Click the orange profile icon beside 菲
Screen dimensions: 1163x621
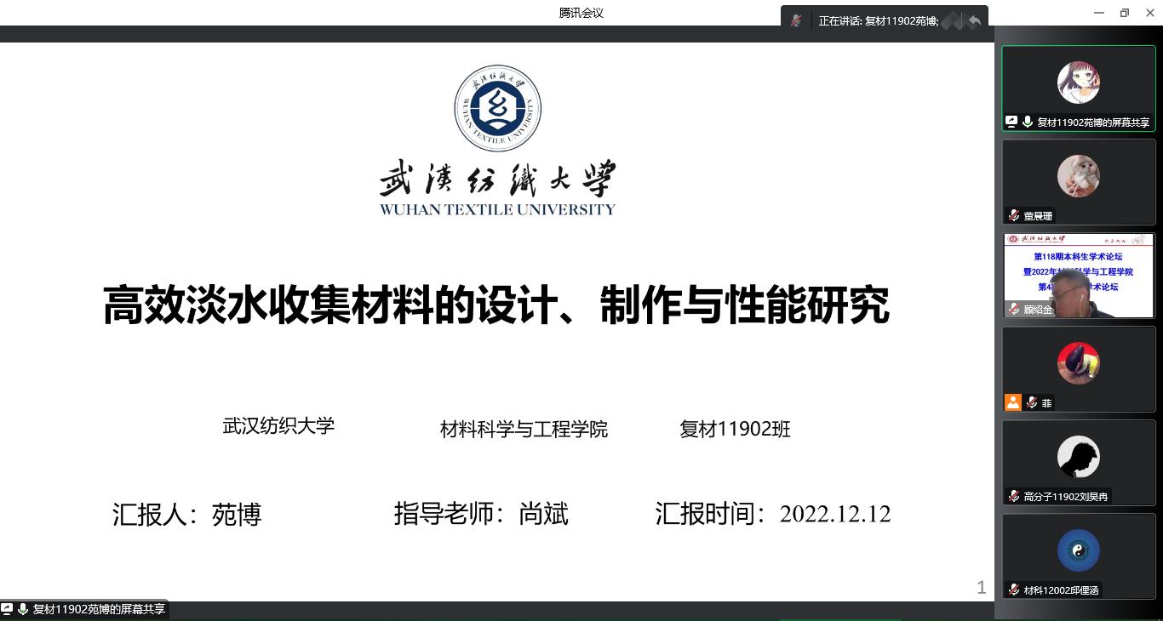(x=1013, y=402)
